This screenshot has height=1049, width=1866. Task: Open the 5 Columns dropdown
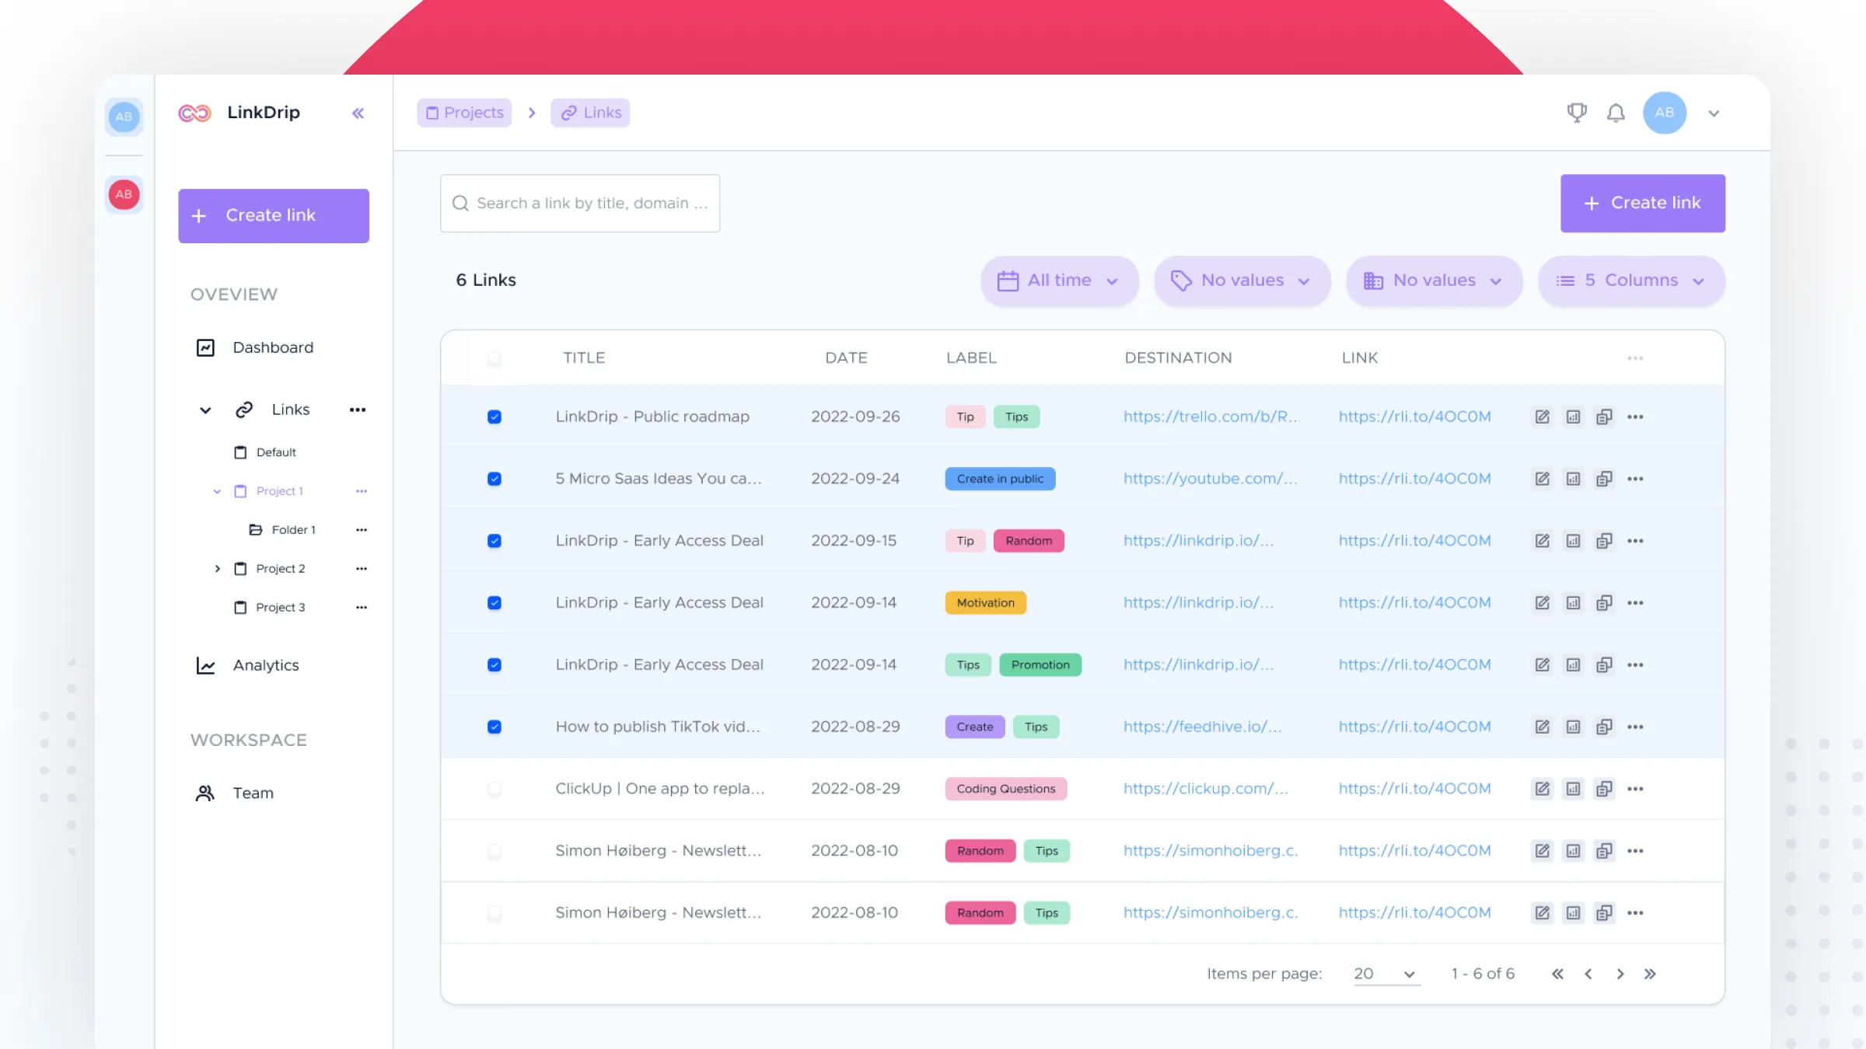click(1631, 281)
